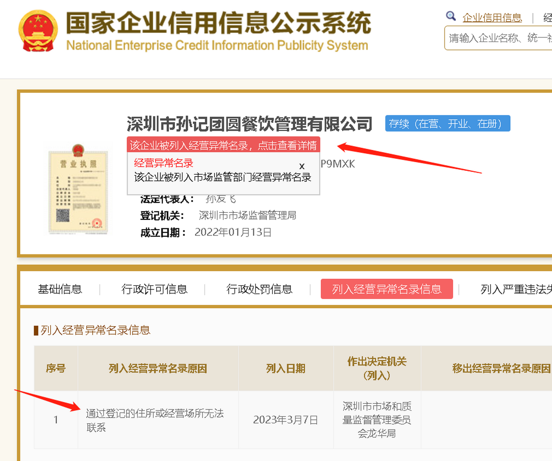Viewport: 552px width, 461px height.
Task: Click row number 1 in the table
Action: point(56,420)
